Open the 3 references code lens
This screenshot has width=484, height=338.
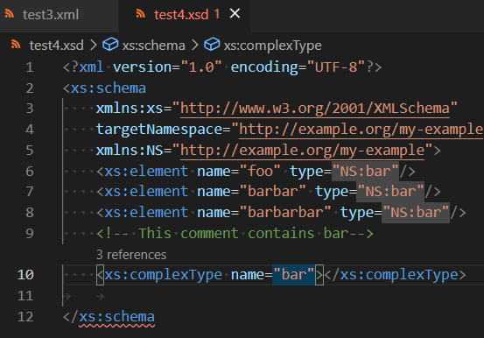coord(131,255)
